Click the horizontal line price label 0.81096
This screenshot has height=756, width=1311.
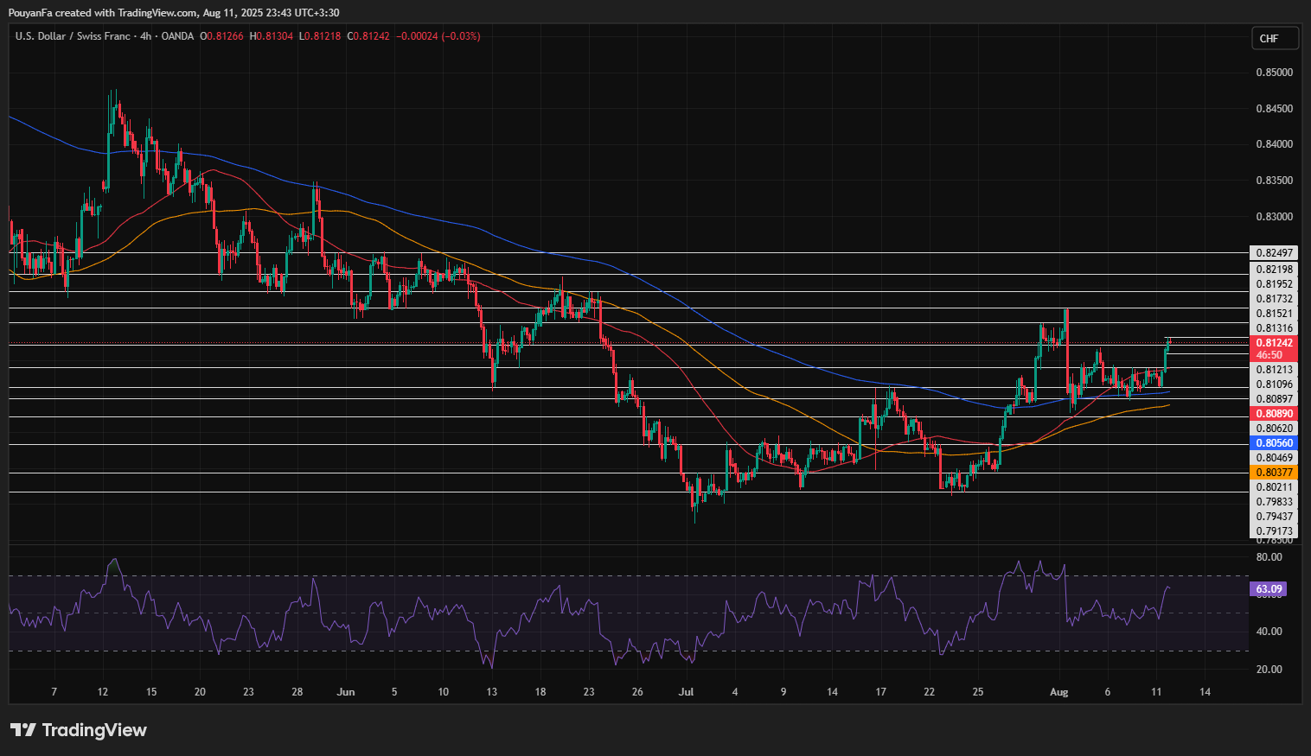pos(1274,384)
